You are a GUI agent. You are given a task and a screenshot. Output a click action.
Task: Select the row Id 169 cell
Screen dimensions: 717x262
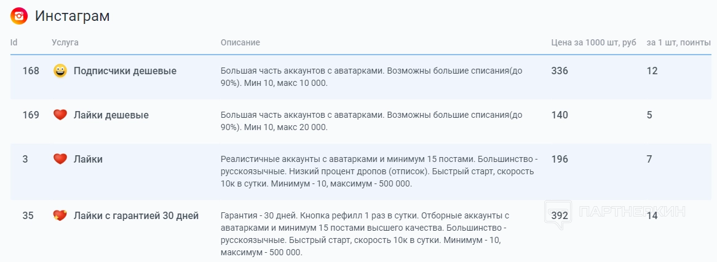coord(31,115)
